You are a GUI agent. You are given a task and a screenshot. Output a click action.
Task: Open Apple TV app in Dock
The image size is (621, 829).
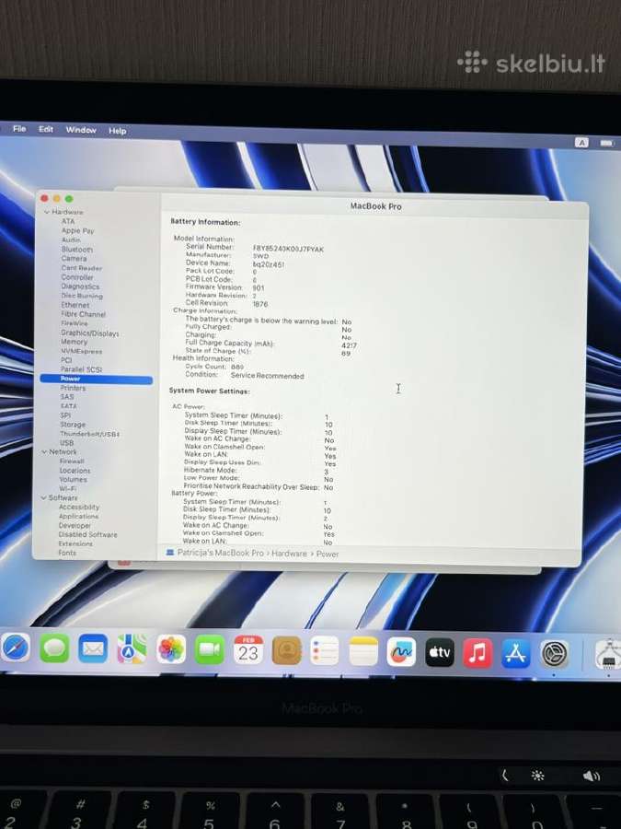(440, 652)
